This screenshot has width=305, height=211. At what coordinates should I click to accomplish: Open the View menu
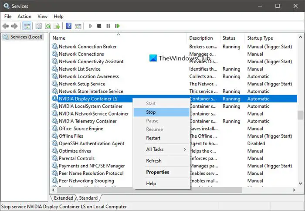42,17
